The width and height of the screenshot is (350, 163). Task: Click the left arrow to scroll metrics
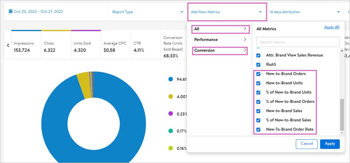click(x=8, y=46)
